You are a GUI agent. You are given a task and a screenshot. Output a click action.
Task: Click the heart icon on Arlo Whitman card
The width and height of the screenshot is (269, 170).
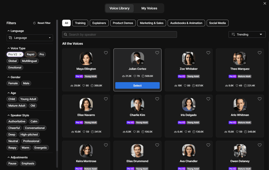coord(260,99)
